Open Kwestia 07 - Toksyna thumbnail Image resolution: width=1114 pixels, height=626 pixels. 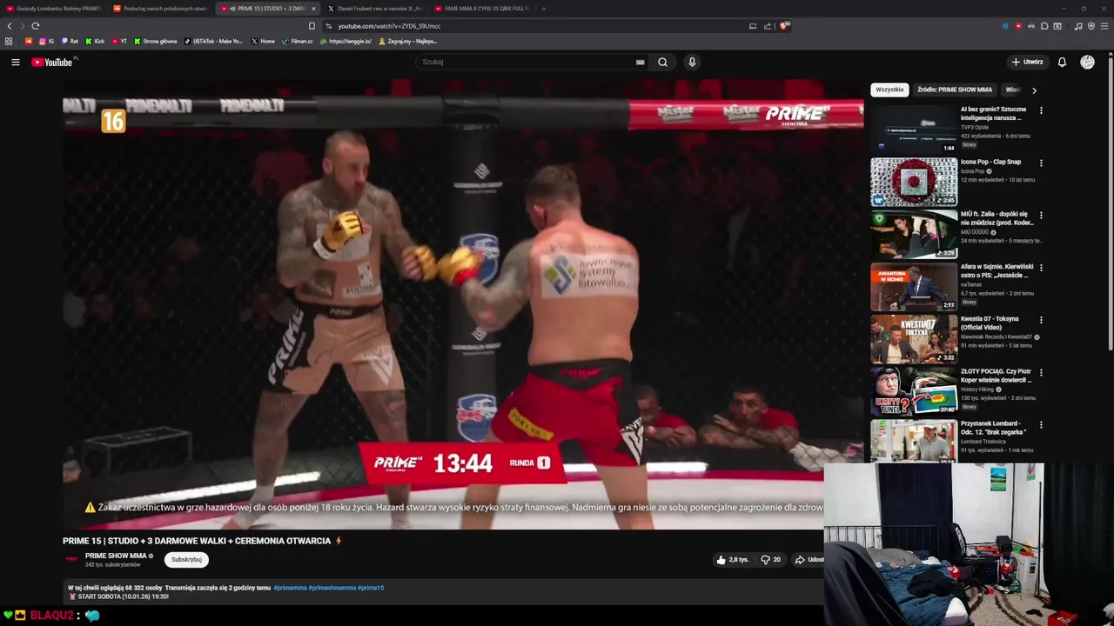(x=914, y=338)
